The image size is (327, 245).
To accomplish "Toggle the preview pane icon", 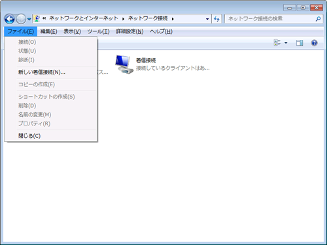I will coord(300,43).
